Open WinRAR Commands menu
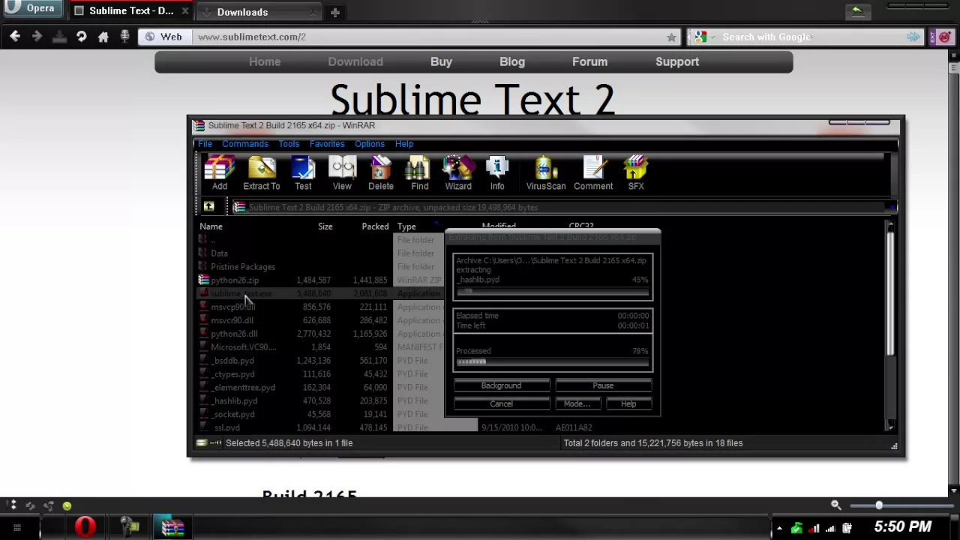This screenshot has height=540, width=960. tap(244, 144)
